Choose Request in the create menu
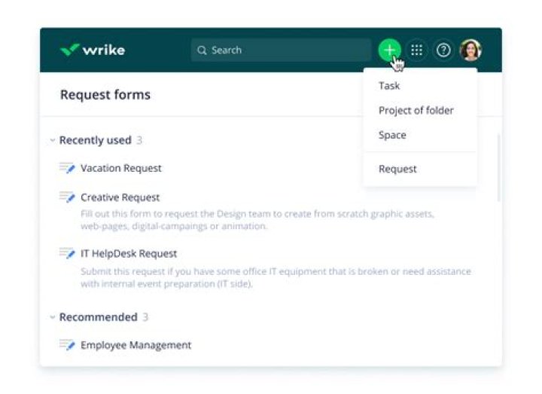Screen dimensions: 542x394 [397, 169]
